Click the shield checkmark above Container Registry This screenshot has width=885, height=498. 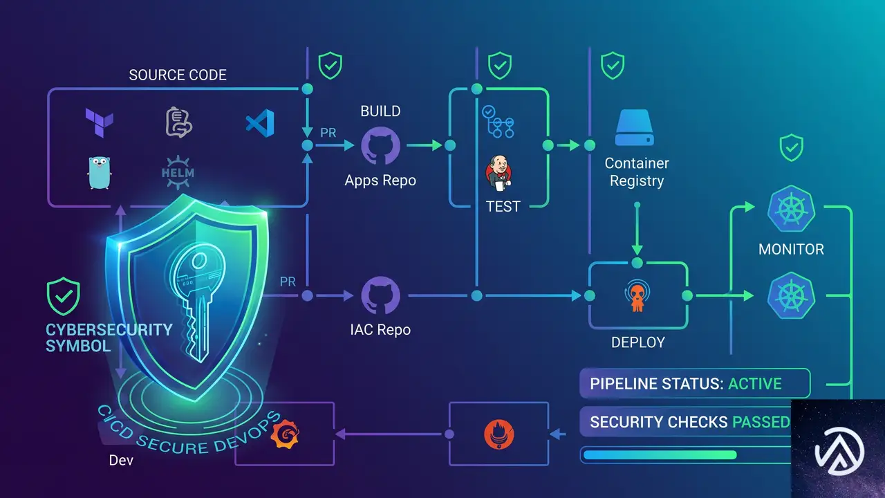613,66
